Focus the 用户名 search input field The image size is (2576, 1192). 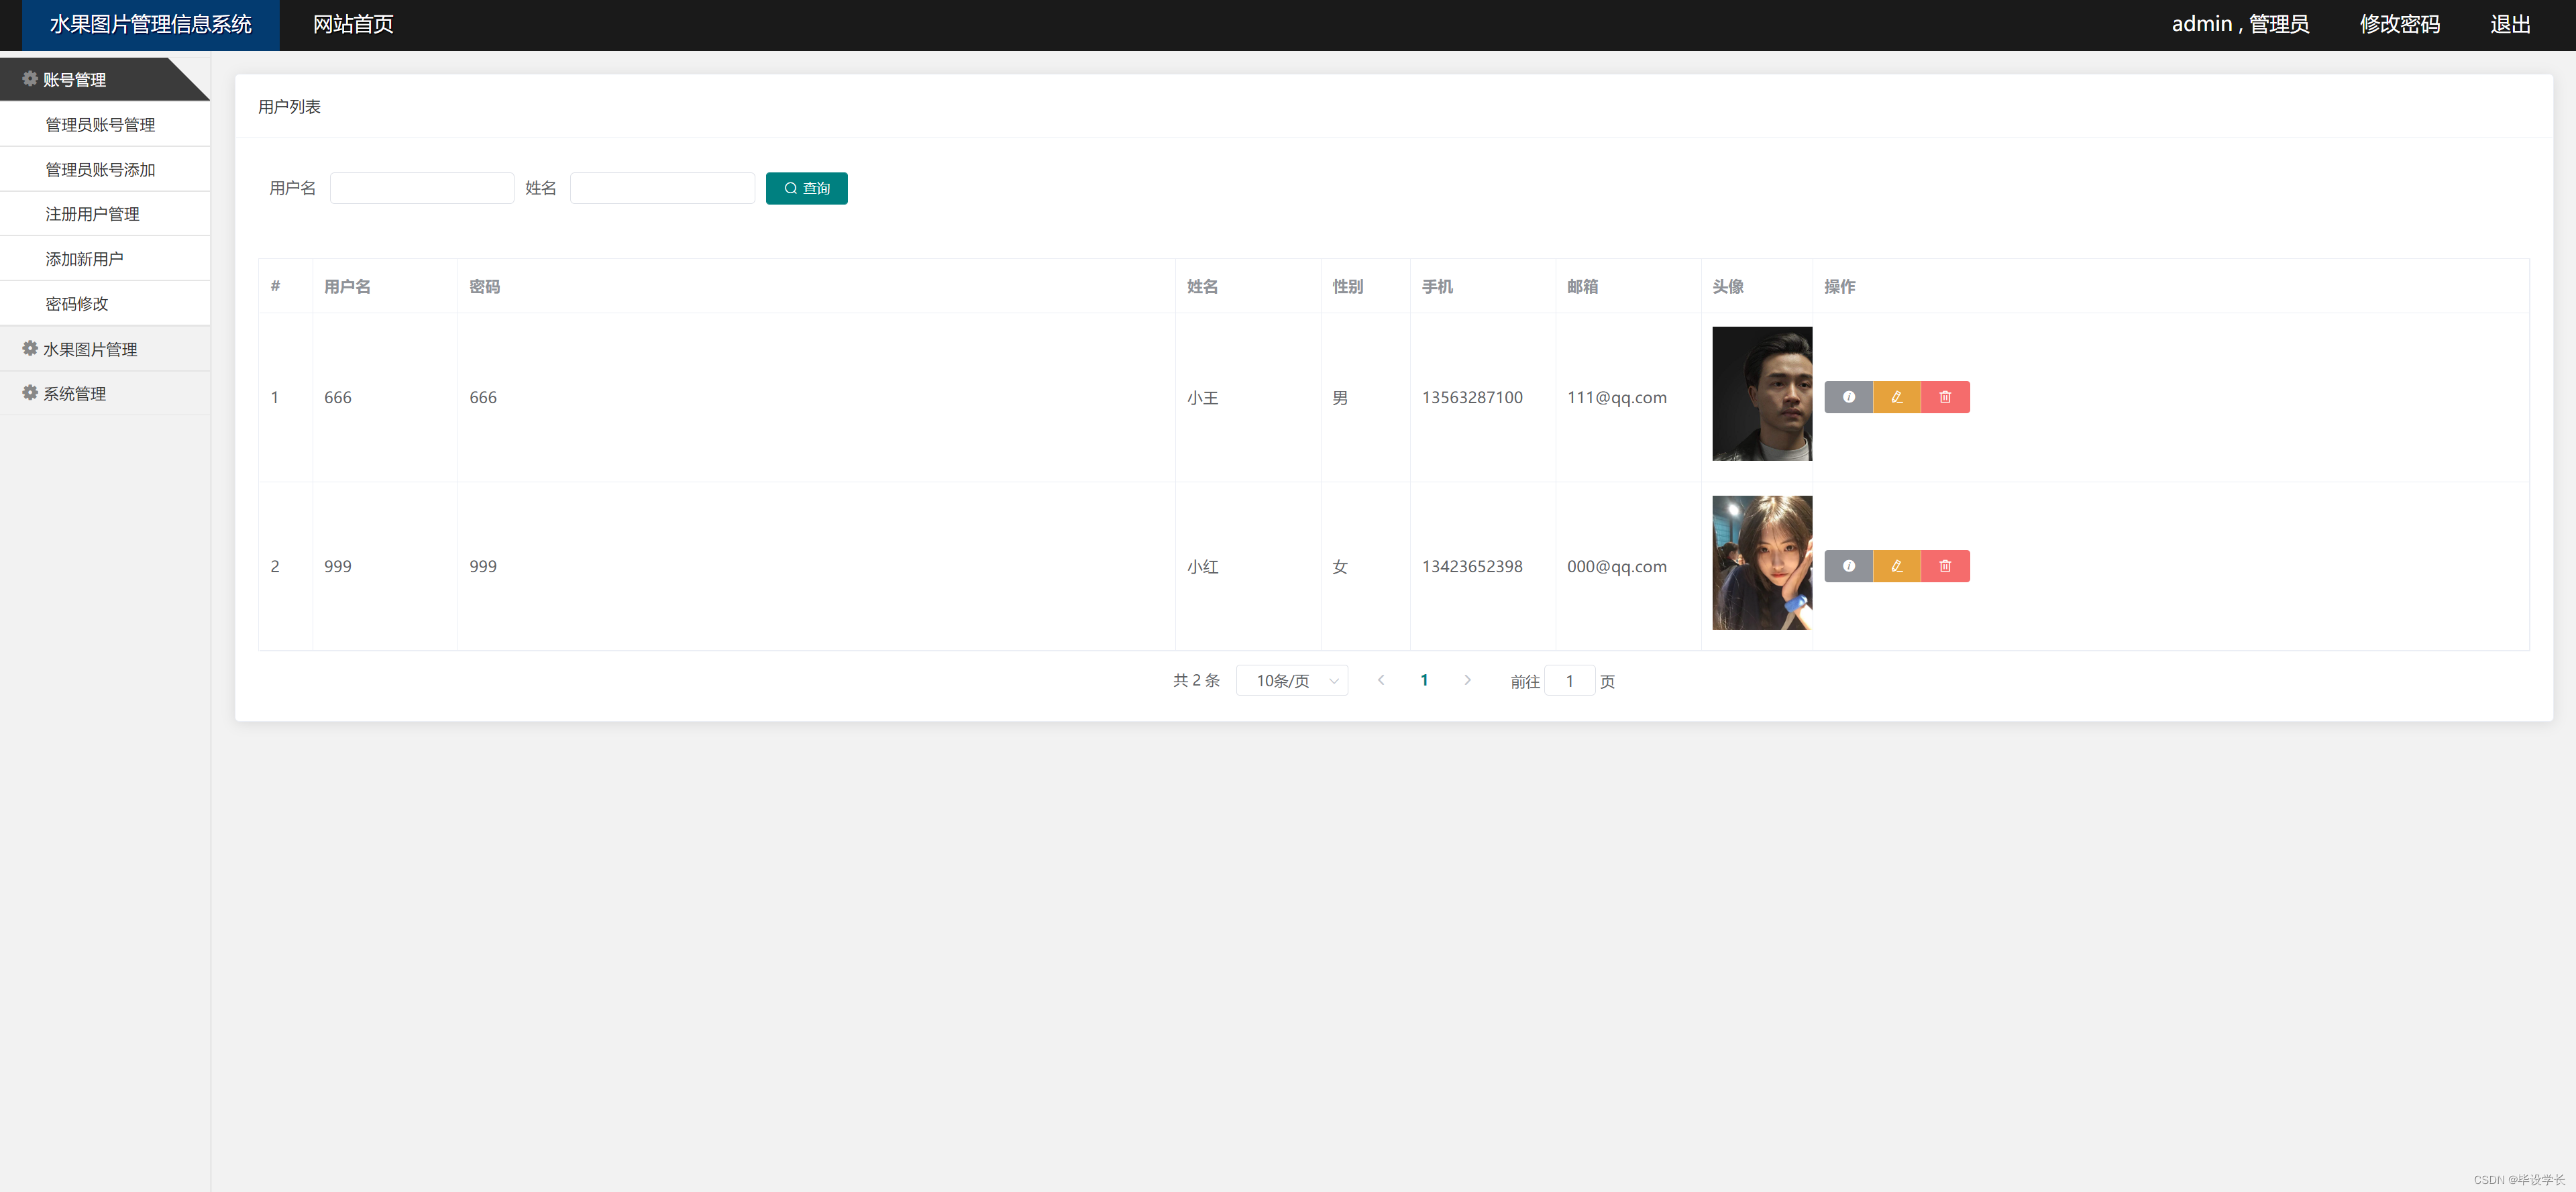pos(422,188)
